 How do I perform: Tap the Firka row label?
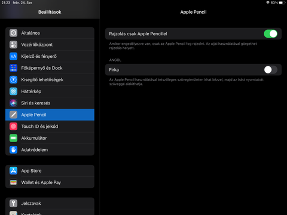coord(114,70)
